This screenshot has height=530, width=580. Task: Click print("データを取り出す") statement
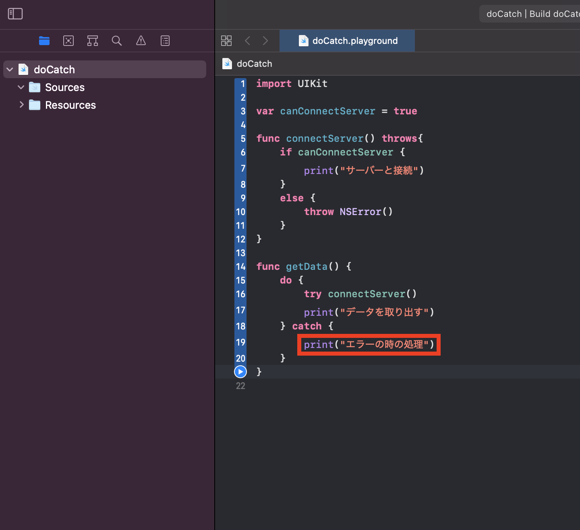pyautogui.click(x=369, y=312)
